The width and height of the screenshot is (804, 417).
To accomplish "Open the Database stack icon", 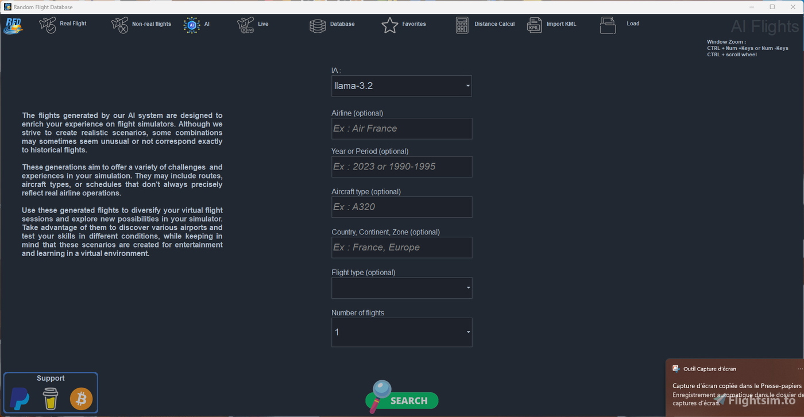I will 318,25.
